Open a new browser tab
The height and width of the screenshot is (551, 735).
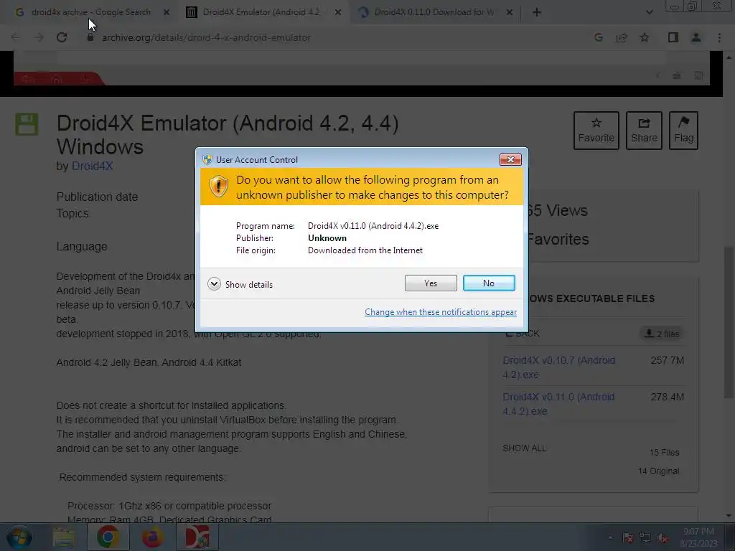(537, 12)
